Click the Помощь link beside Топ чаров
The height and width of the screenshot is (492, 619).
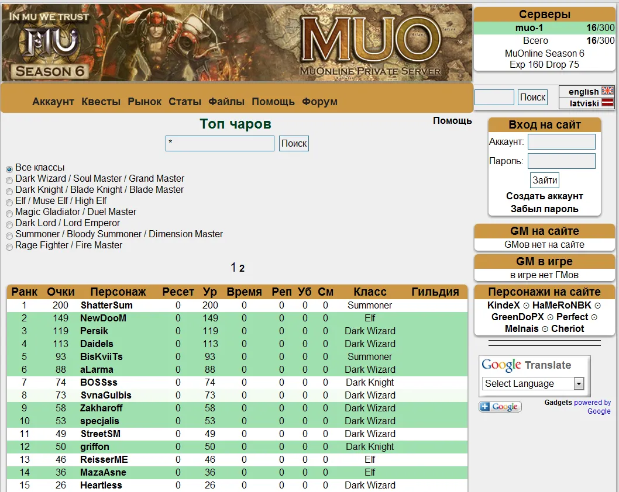pyautogui.click(x=452, y=120)
